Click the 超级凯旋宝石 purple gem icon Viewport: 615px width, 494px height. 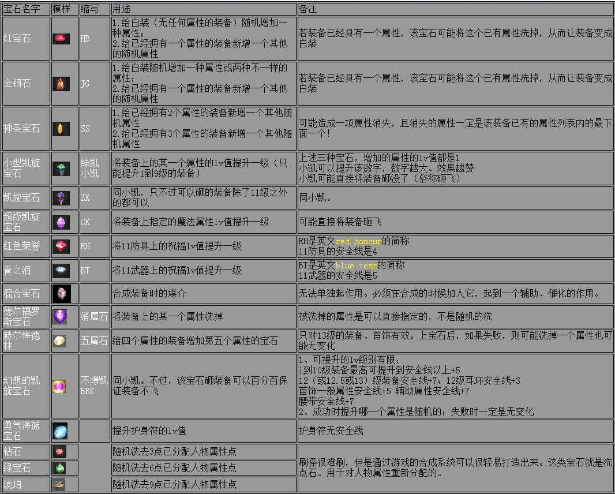coord(60,222)
